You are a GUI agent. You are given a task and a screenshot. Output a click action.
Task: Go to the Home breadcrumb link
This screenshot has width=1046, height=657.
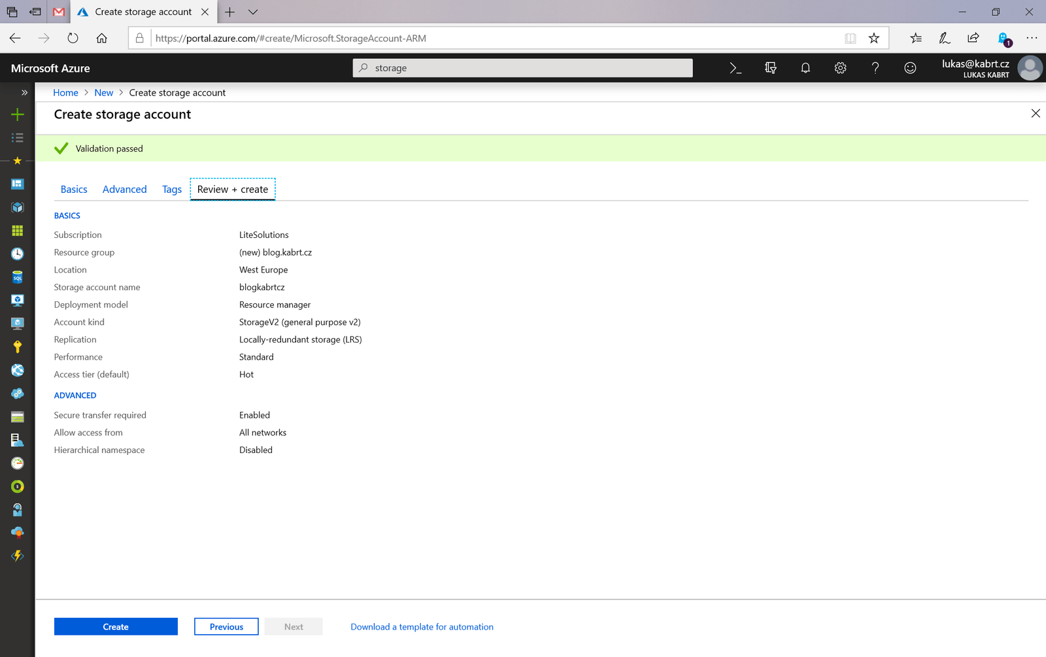click(x=65, y=93)
